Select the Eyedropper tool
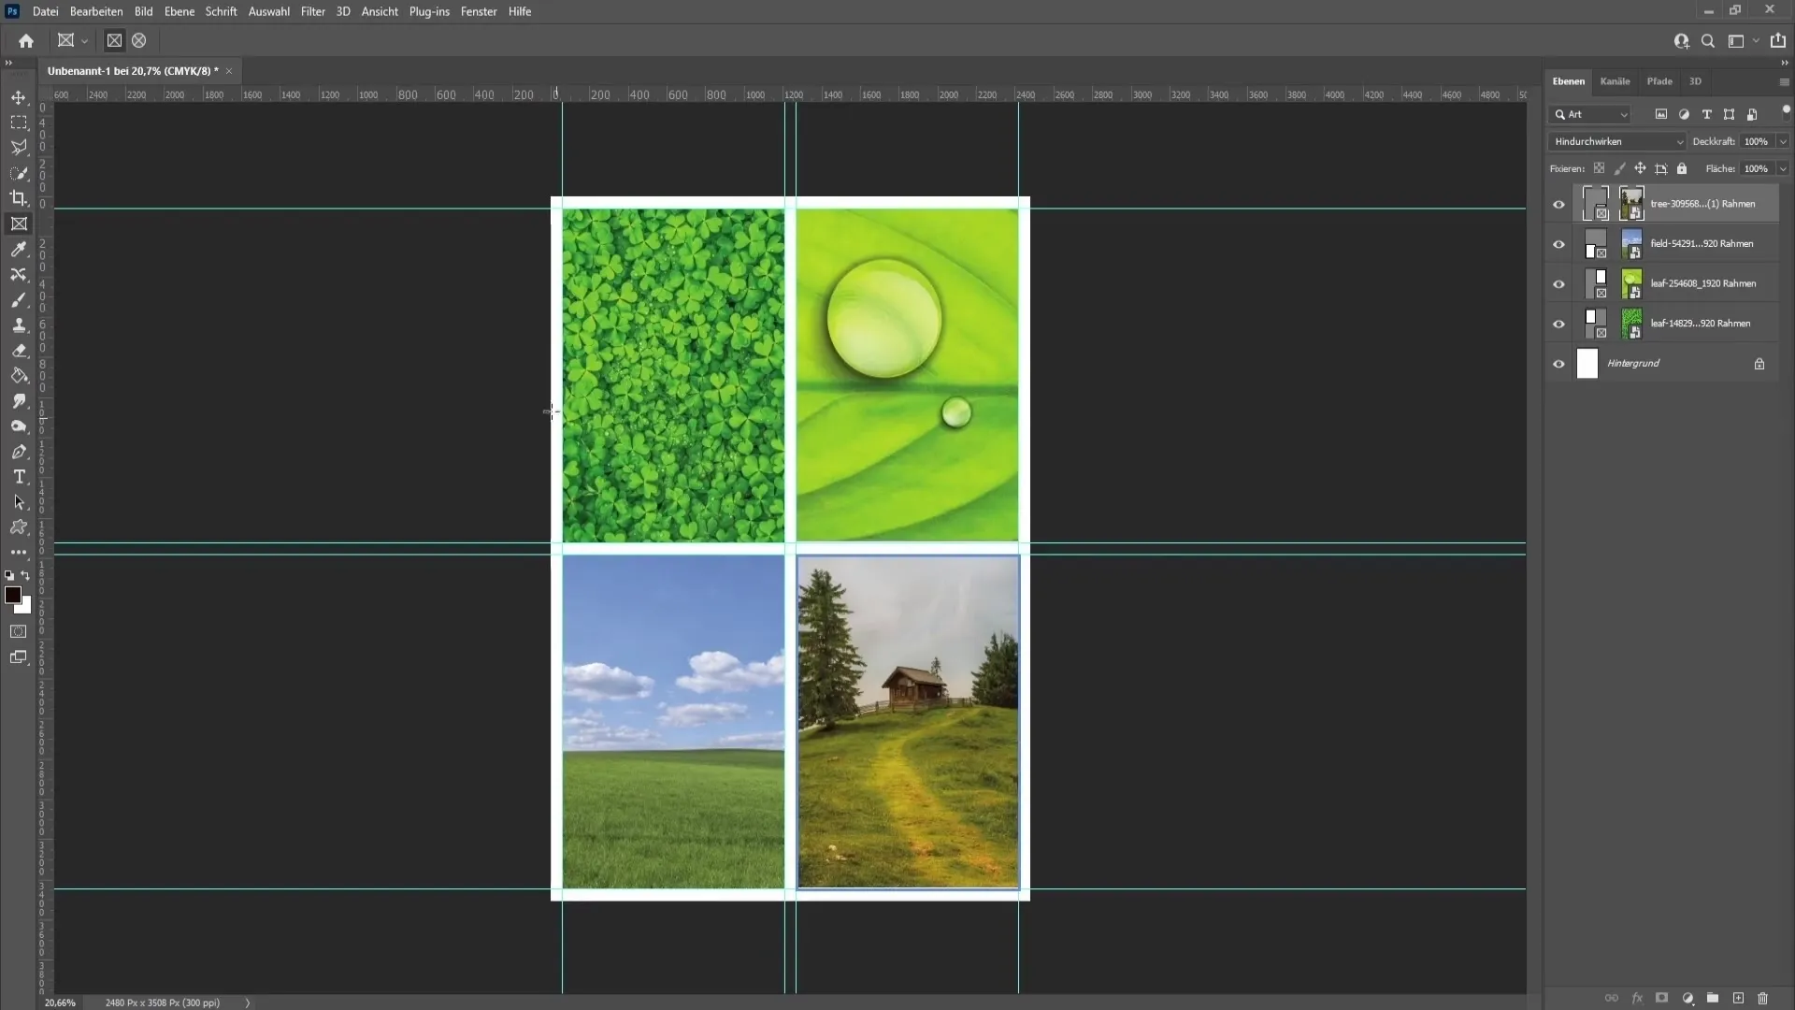The image size is (1795, 1010). click(x=19, y=249)
